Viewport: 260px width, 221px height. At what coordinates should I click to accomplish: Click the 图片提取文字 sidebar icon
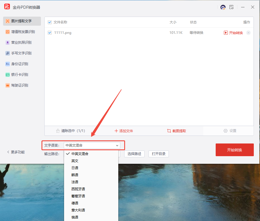8,21
